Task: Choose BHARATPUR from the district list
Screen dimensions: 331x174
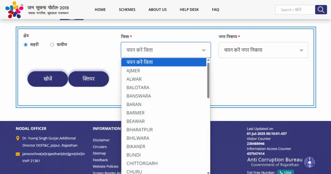Action: 140,130
